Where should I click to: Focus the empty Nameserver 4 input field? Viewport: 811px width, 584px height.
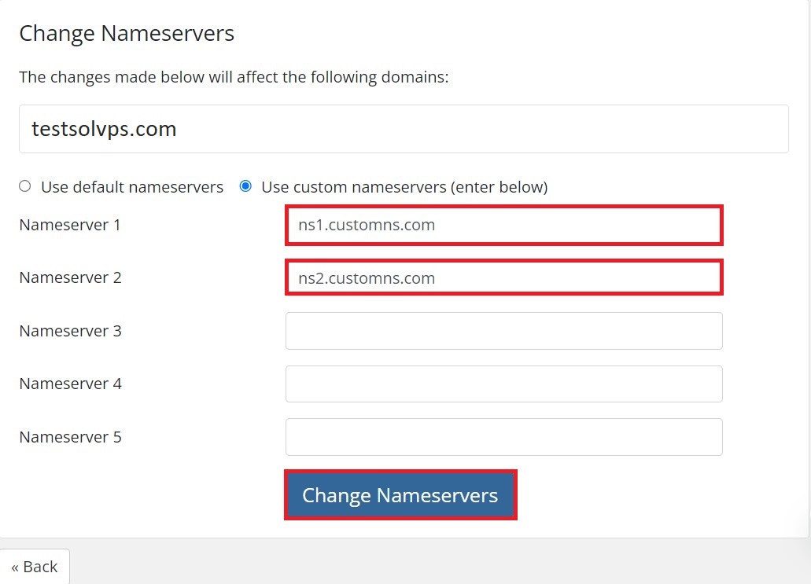pos(503,384)
